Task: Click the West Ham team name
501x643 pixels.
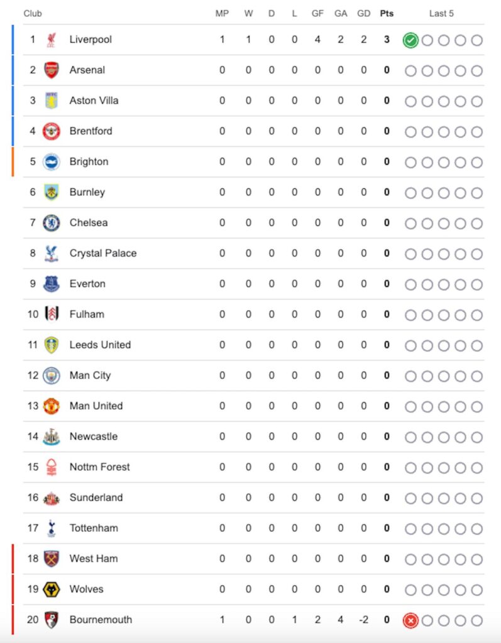Action: (x=93, y=559)
